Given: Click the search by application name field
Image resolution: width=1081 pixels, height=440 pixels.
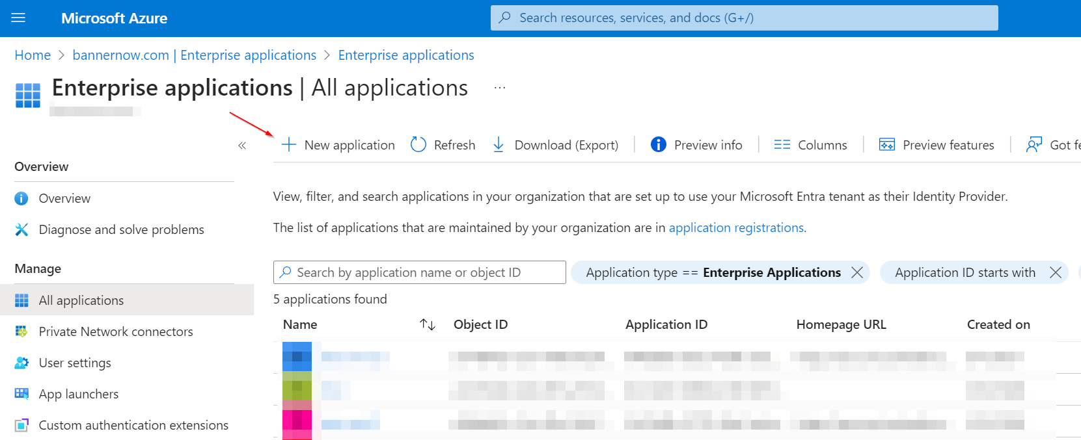Looking at the screenshot, I should click(420, 272).
